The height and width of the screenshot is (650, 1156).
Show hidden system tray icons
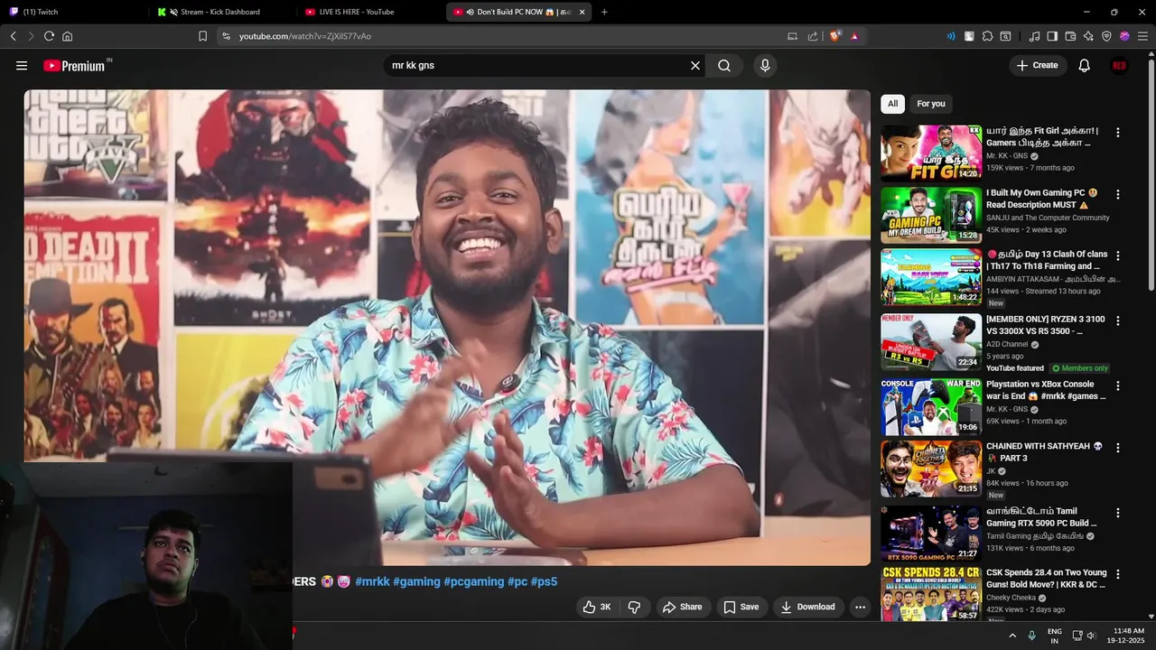click(x=1012, y=636)
